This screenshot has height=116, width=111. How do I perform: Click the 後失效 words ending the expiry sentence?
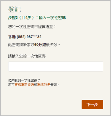(52, 45)
